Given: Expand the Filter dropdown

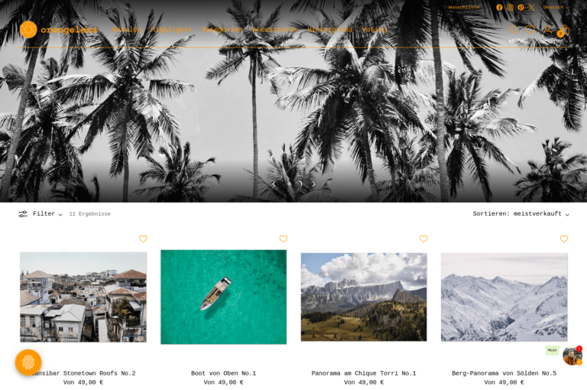Looking at the screenshot, I should [41, 214].
